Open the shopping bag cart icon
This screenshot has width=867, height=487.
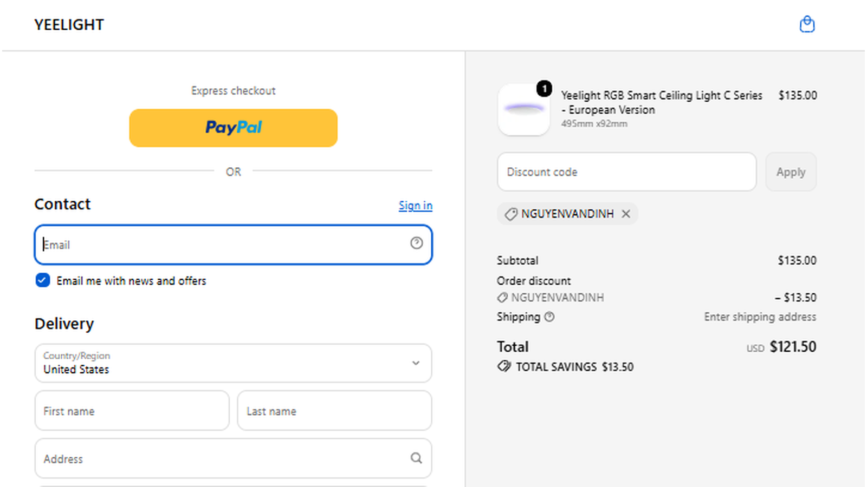(x=807, y=24)
